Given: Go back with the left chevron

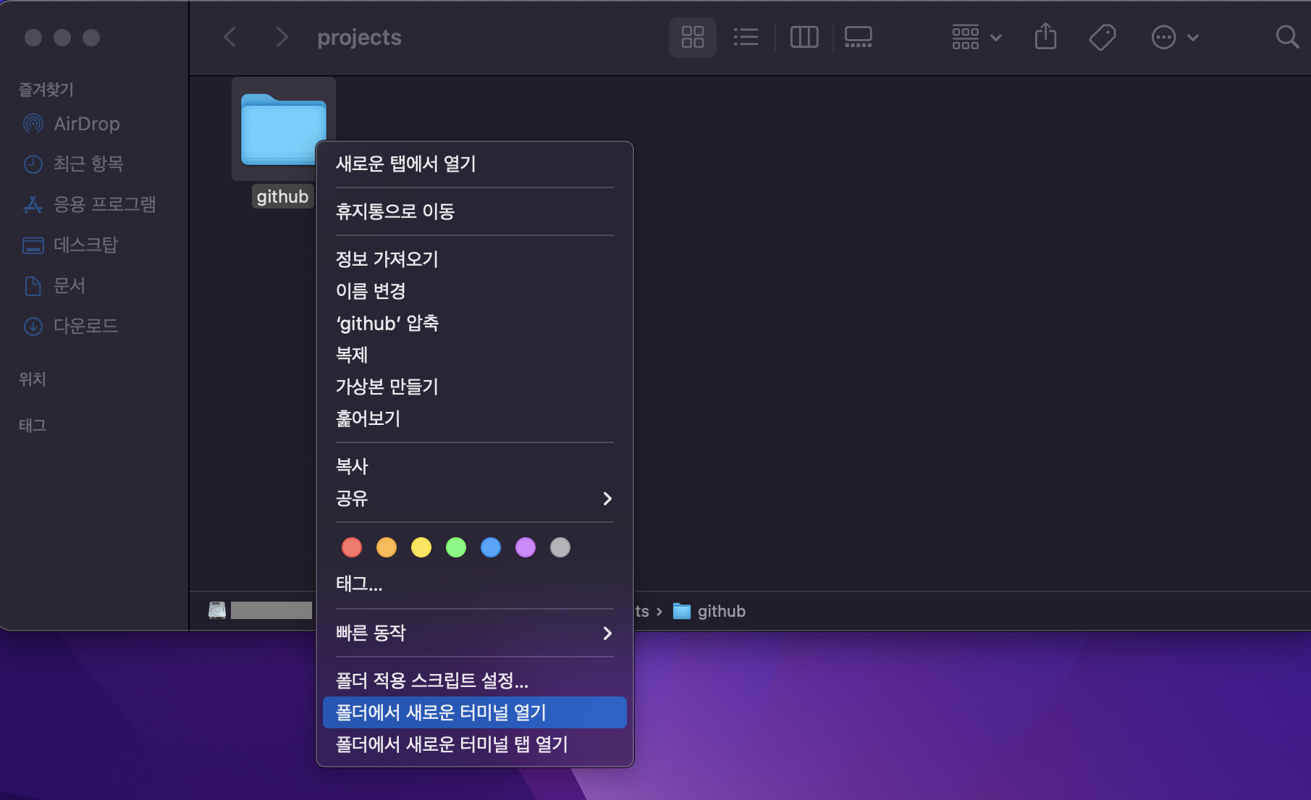Looking at the screenshot, I should pyautogui.click(x=230, y=37).
